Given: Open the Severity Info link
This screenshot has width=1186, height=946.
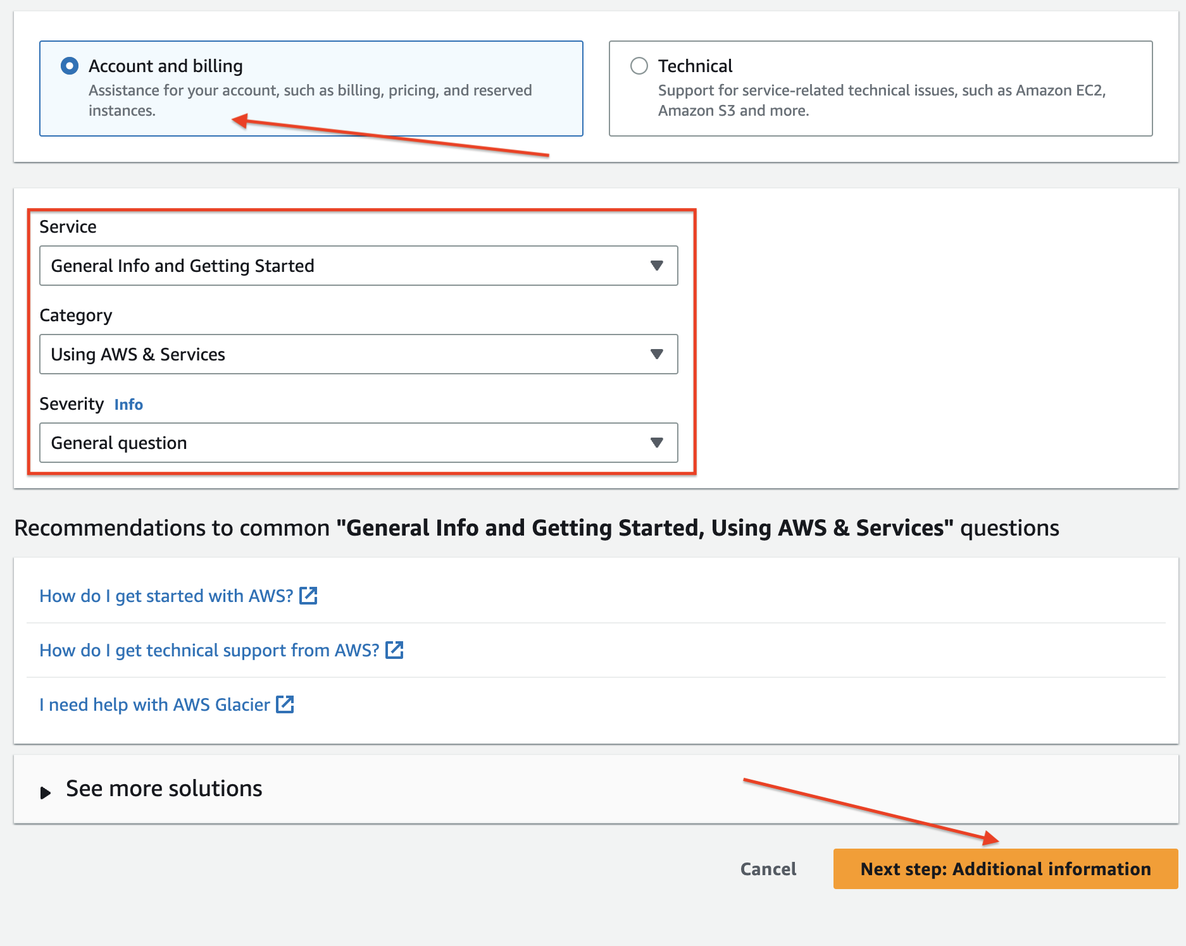Looking at the screenshot, I should pos(128,405).
